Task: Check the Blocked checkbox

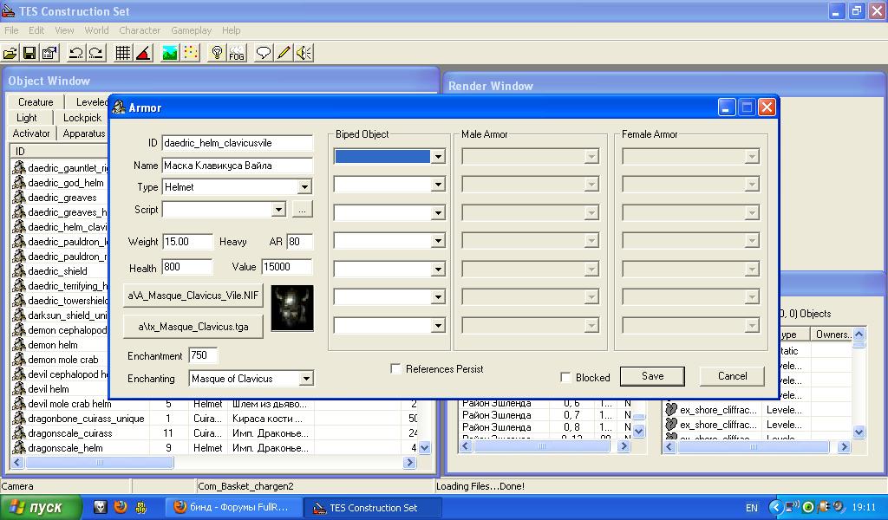Action: pos(566,378)
